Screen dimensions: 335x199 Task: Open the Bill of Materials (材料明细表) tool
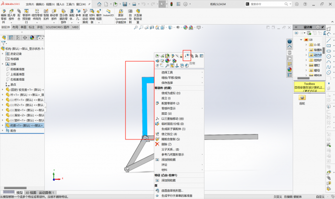coord(92,11)
